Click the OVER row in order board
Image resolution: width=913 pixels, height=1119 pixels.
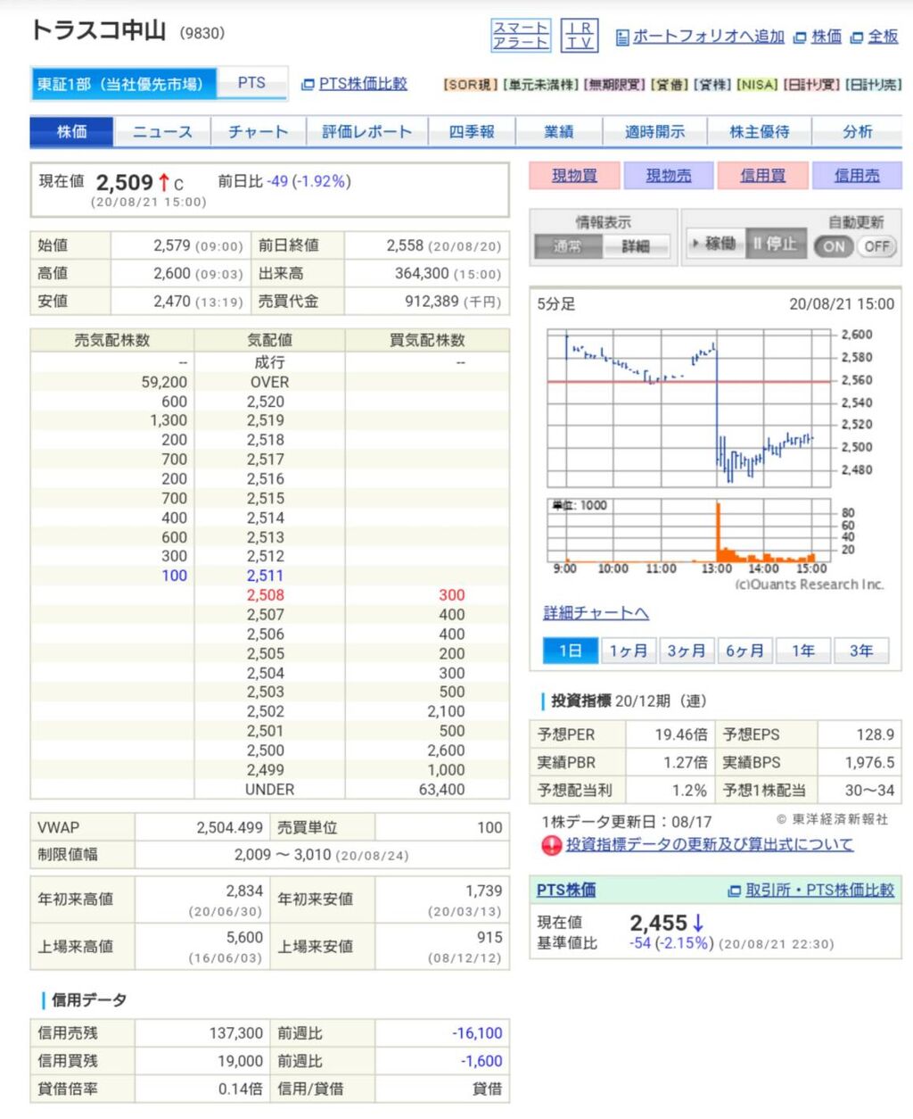[x=269, y=382]
